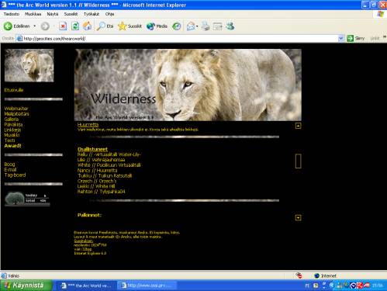Open the Suosikit favorites star
Image resolution: width=387 pixels, height=291 pixels.
pos(130,26)
